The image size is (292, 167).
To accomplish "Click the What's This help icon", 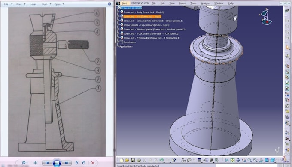I will [174, 160].
